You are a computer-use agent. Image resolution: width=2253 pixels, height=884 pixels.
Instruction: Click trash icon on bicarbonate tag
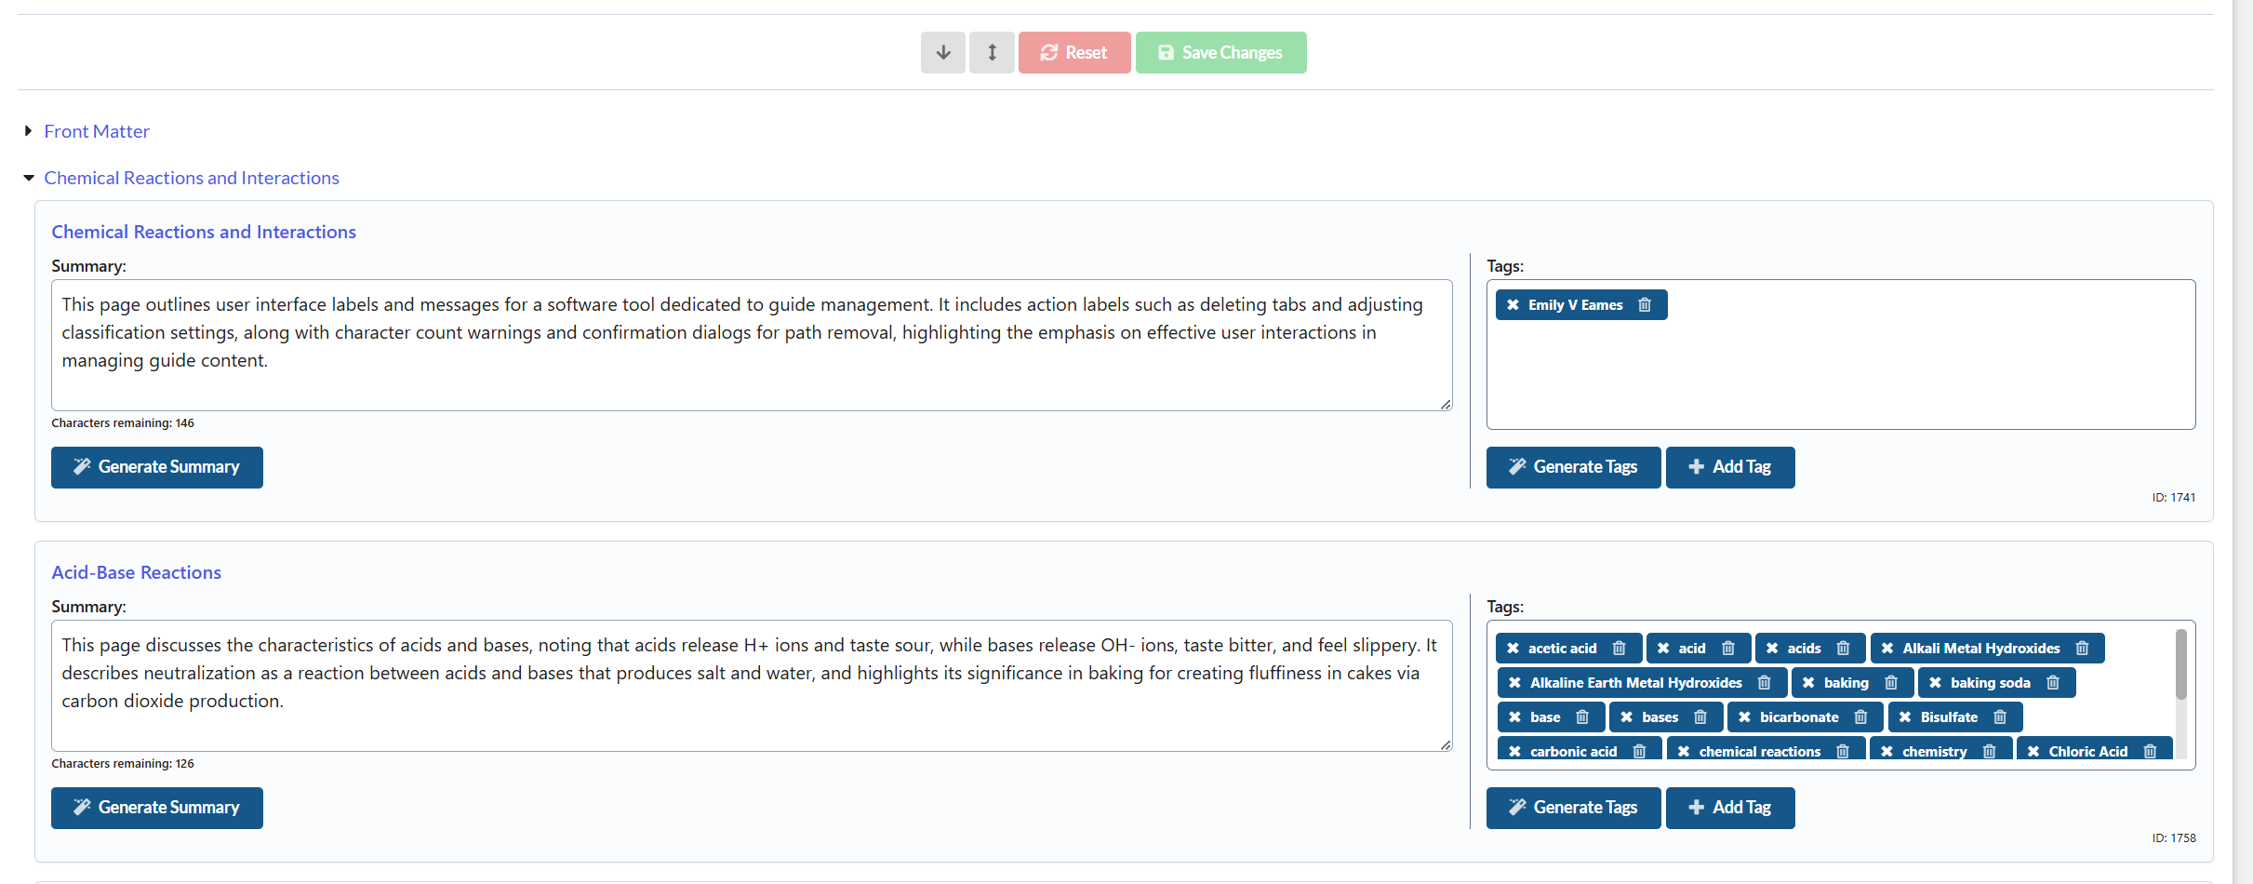(x=1860, y=717)
